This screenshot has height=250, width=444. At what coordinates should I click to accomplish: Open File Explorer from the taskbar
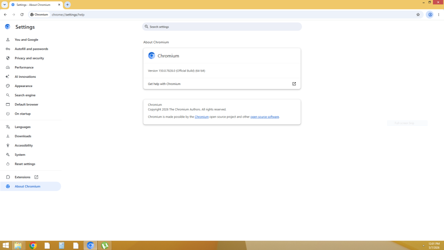18,246
